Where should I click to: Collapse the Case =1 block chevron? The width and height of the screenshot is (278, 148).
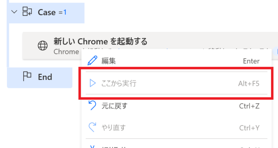point(14,12)
